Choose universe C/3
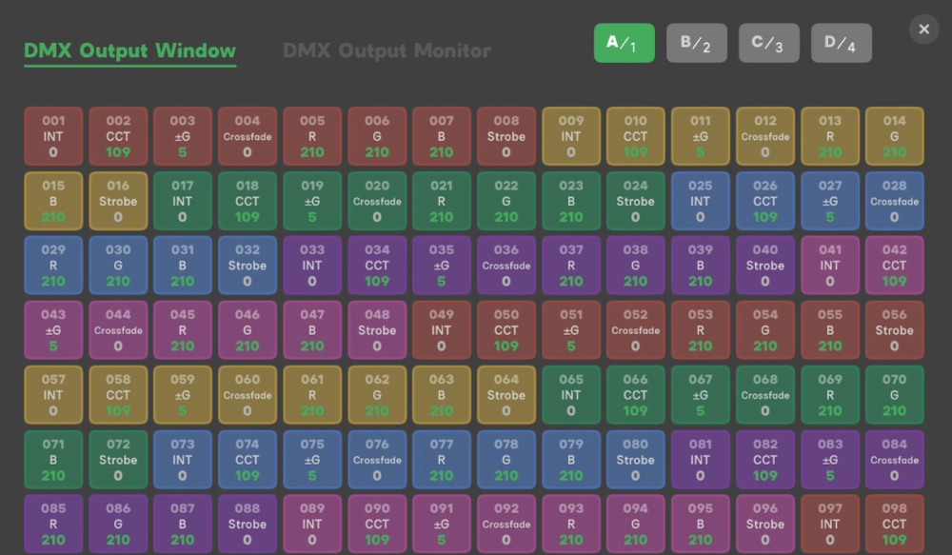The height and width of the screenshot is (555, 952). [x=768, y=43]
